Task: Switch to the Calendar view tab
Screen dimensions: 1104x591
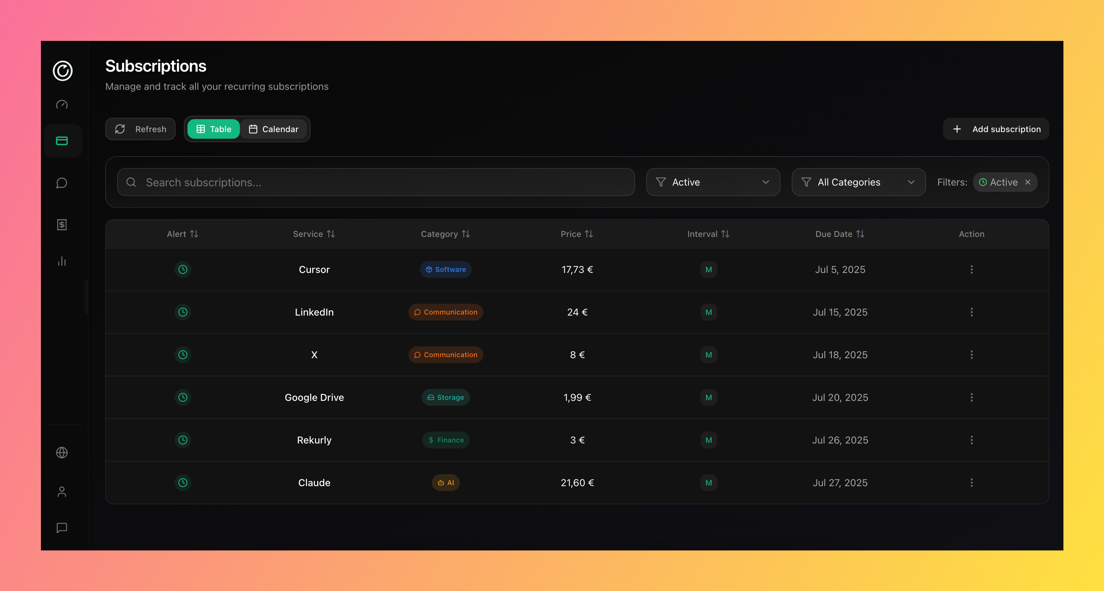Action: tap(273, 129)
